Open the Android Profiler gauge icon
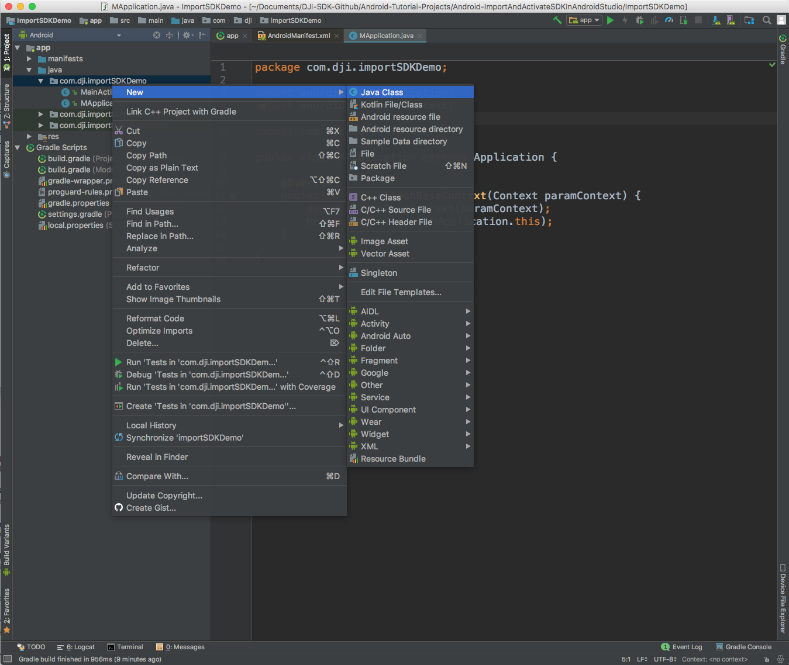 click(x=669, y=20)
